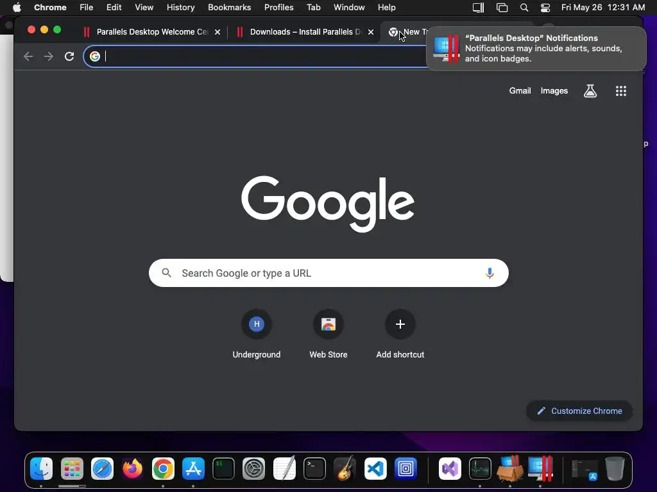
Task: Click the magnifier icon in search box
Action: click(166, 273)
